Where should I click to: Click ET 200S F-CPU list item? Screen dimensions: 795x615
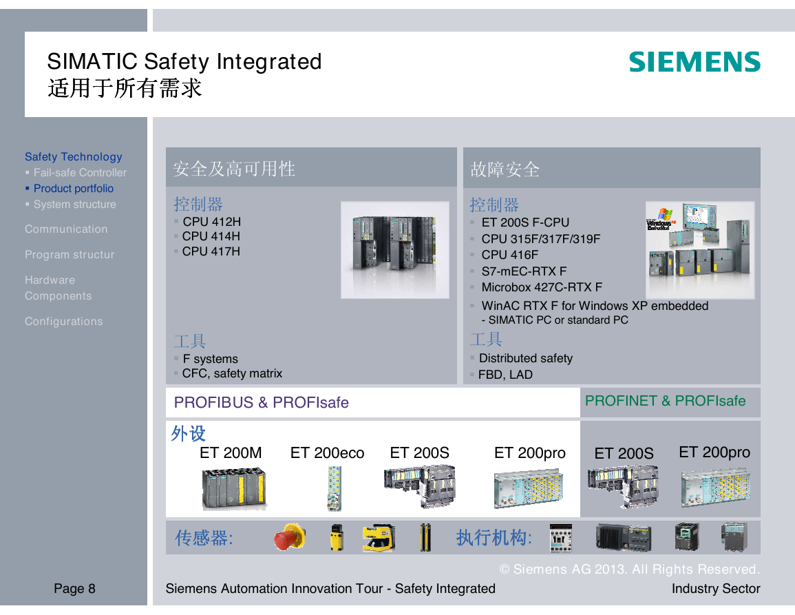point(525,222)
